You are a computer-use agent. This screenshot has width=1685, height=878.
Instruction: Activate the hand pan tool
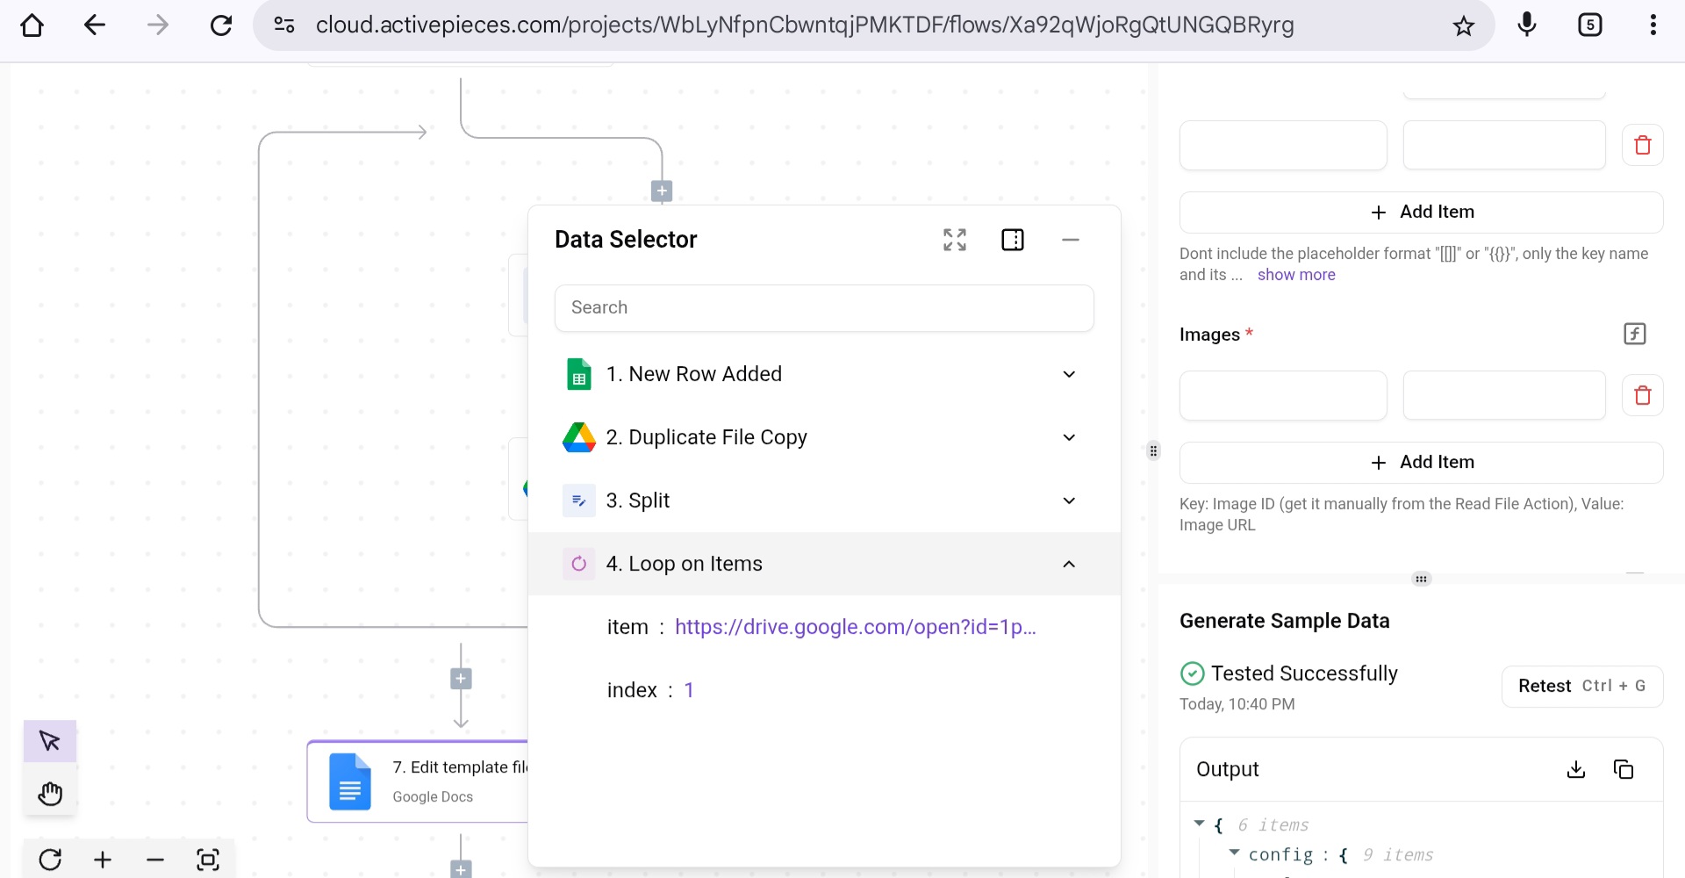point(49,793)
